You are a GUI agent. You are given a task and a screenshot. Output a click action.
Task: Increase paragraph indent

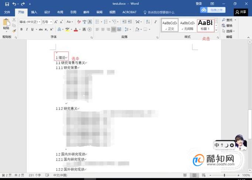click(x=130, y=22)
